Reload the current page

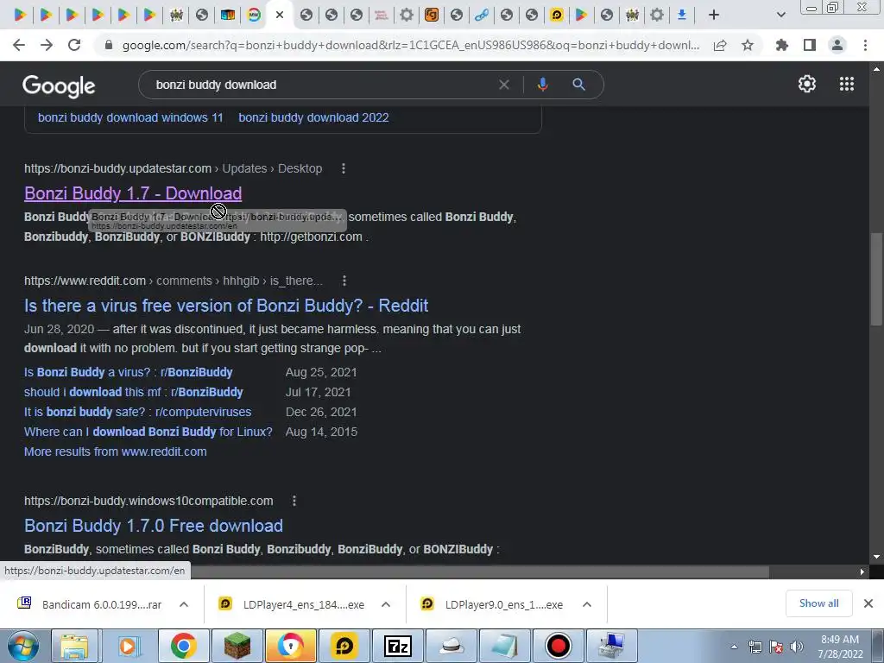click(x=74, y=45)
